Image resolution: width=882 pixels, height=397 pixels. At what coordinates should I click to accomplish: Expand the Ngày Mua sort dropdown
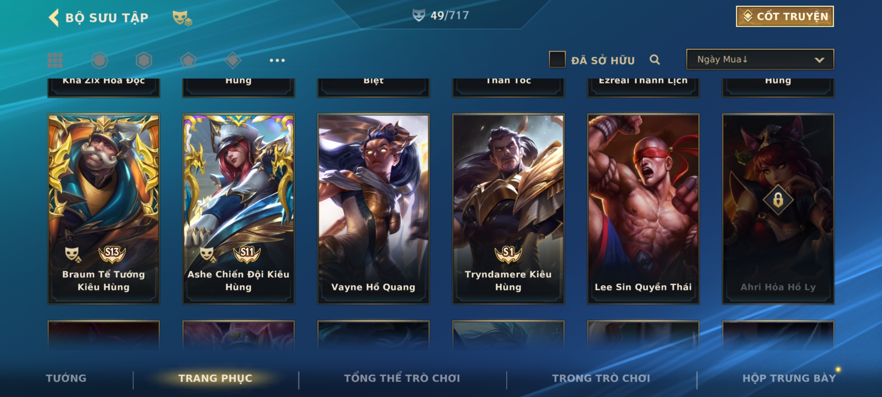pos(760,60)
